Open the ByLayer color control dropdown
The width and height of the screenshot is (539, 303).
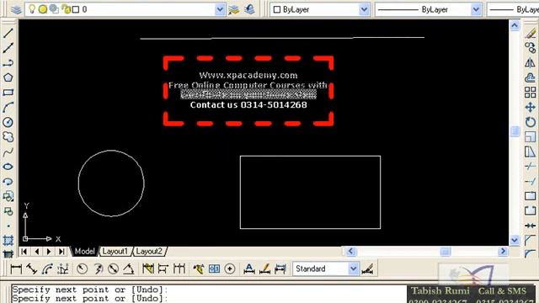[364, 9]
